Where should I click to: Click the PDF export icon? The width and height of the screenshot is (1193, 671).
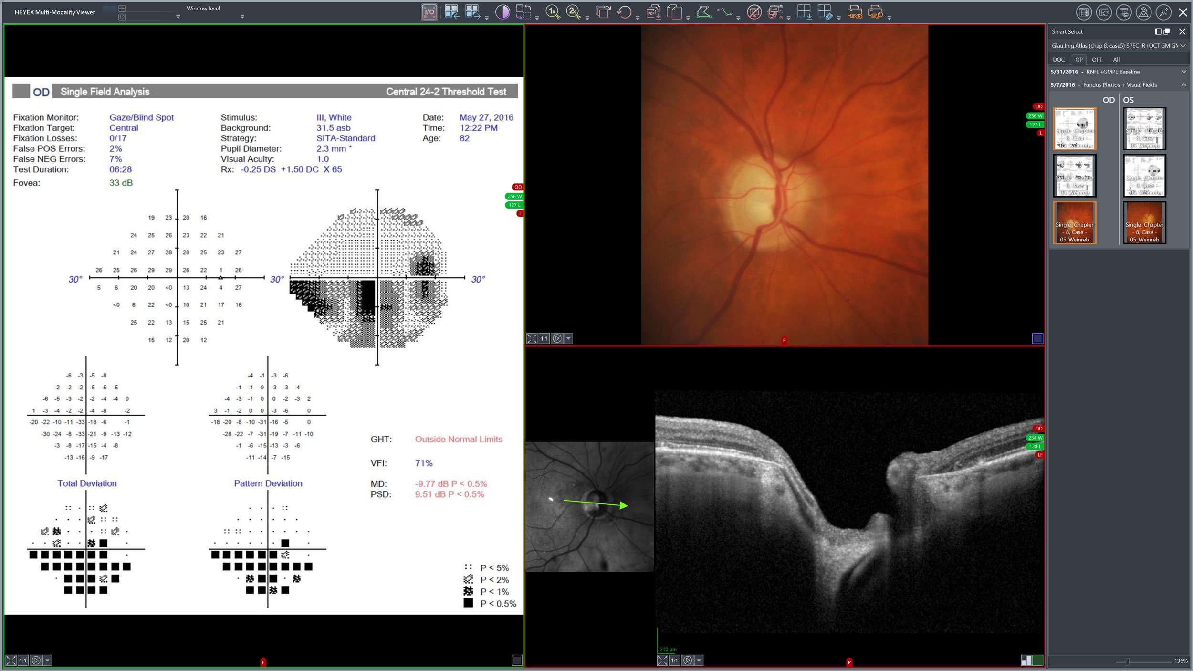(x=653, y=12)
